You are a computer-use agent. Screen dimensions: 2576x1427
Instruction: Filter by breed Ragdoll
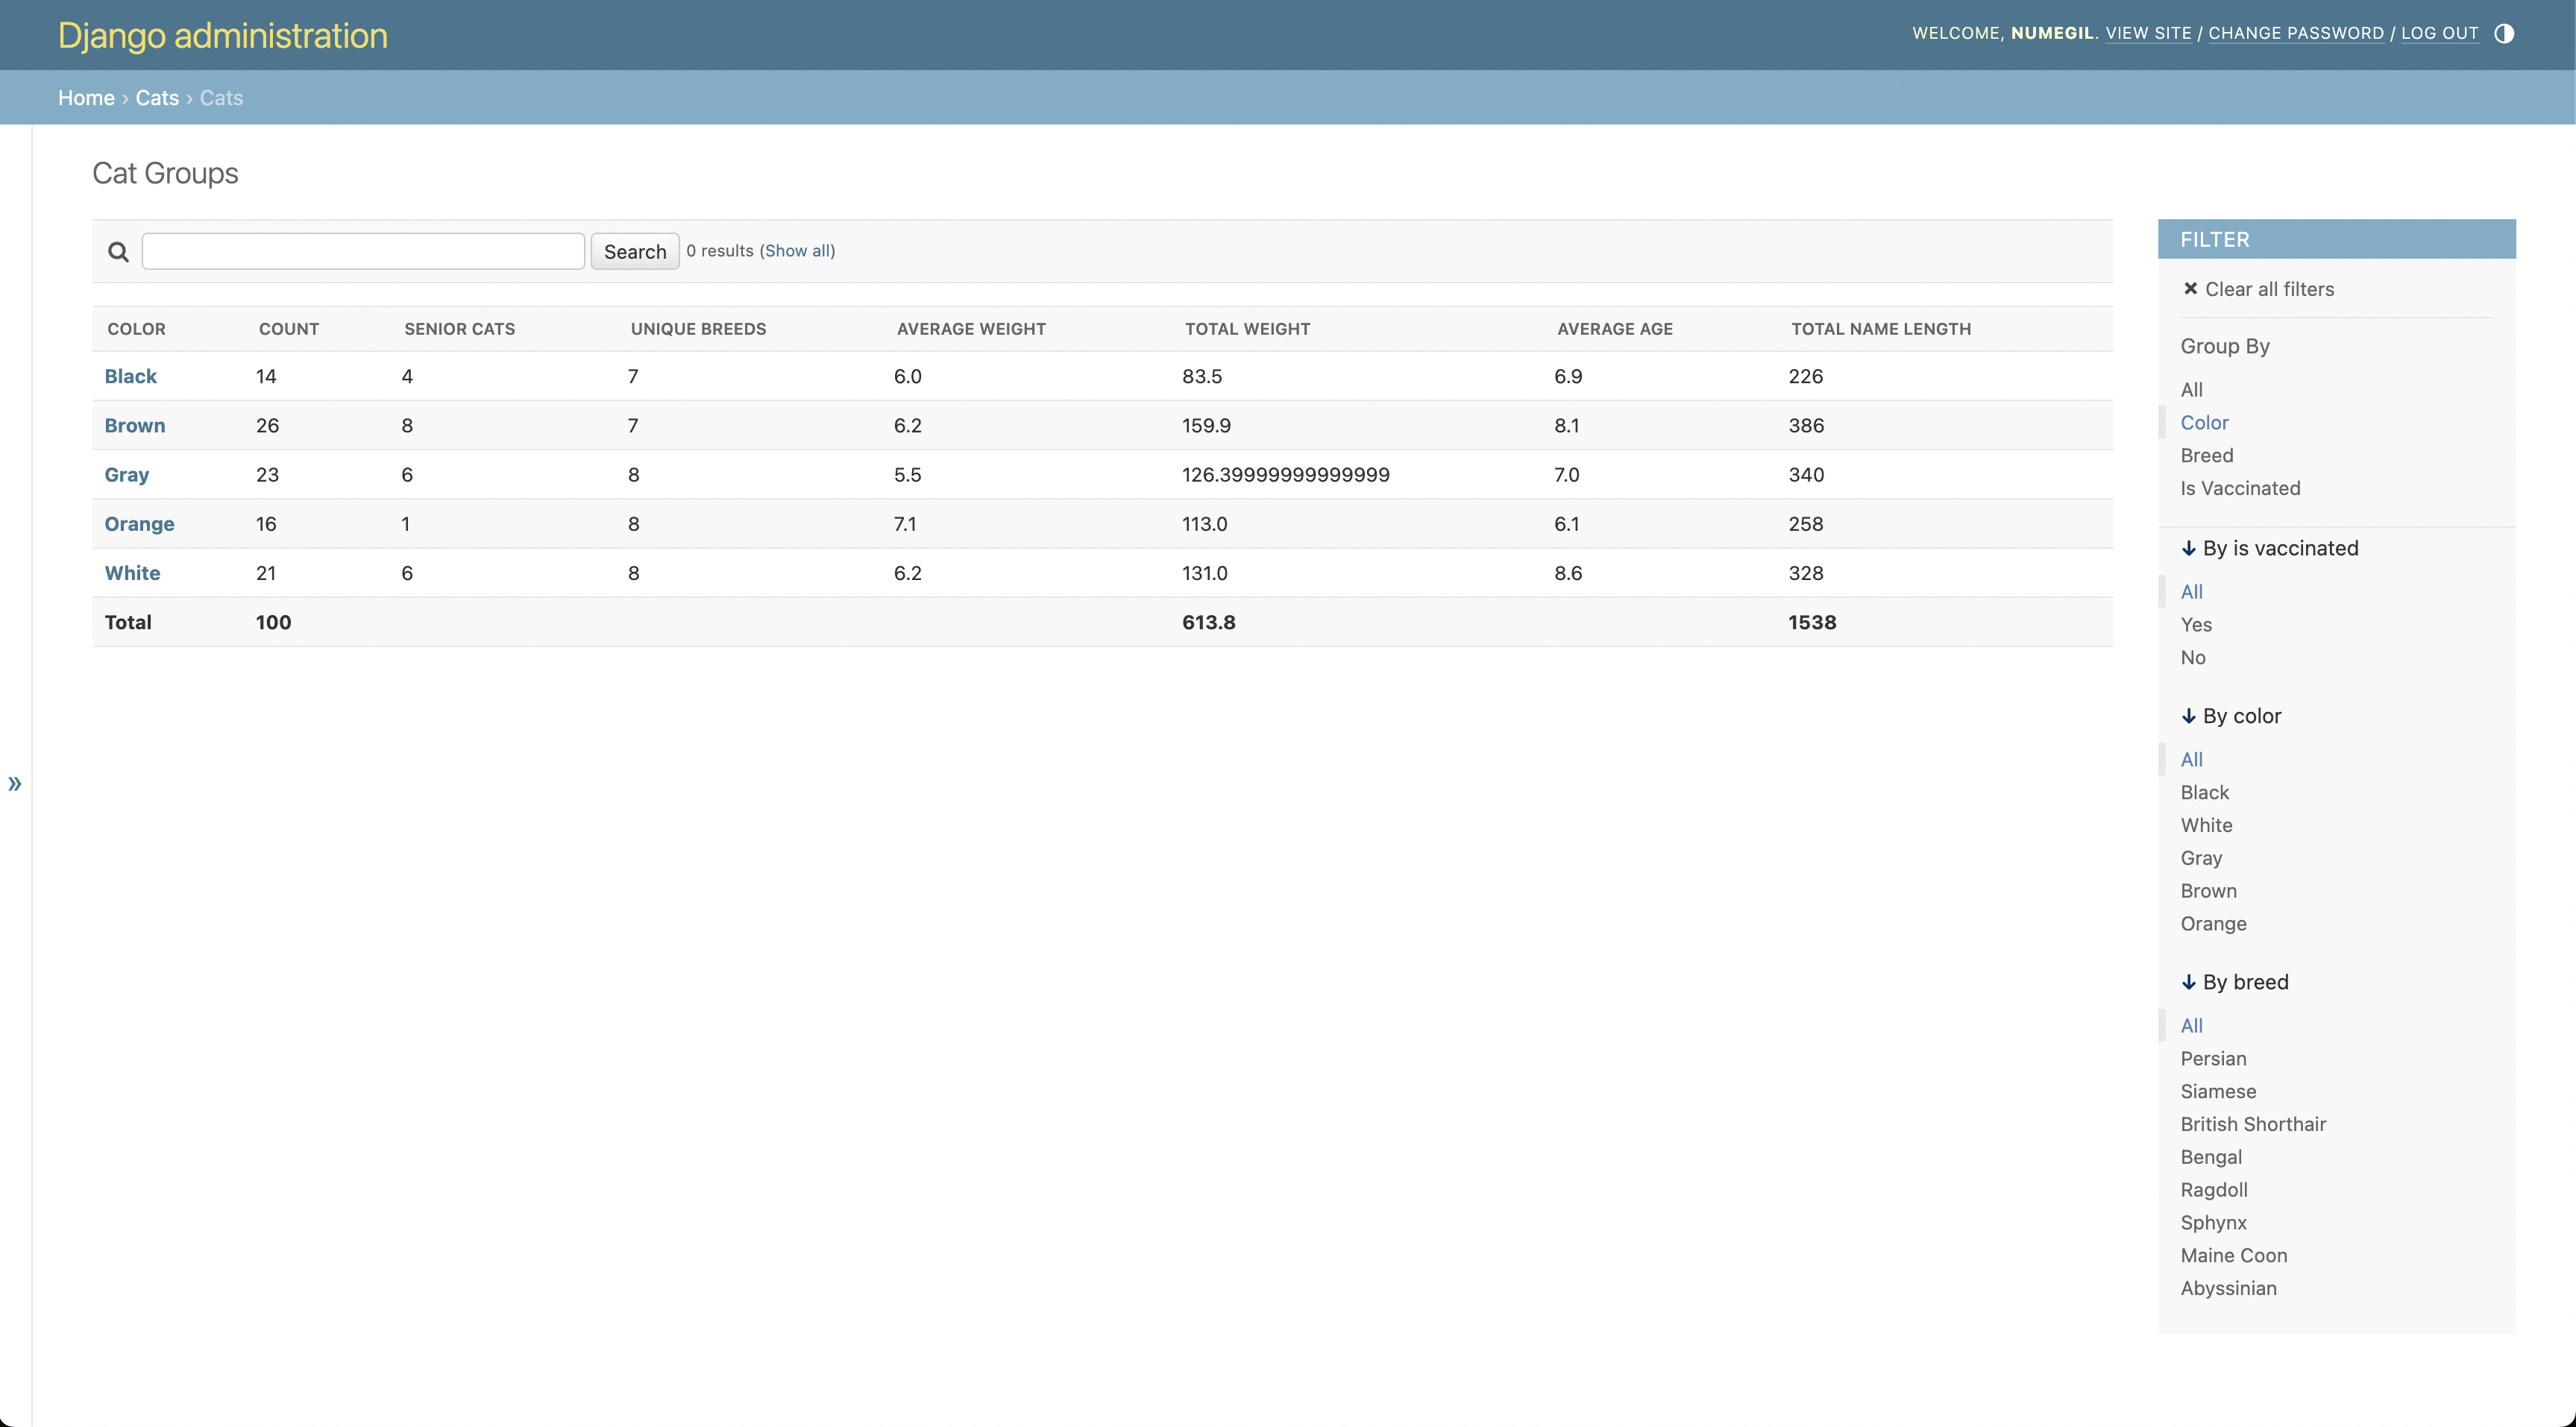pyautogui.click(x=2213, y=1190)
